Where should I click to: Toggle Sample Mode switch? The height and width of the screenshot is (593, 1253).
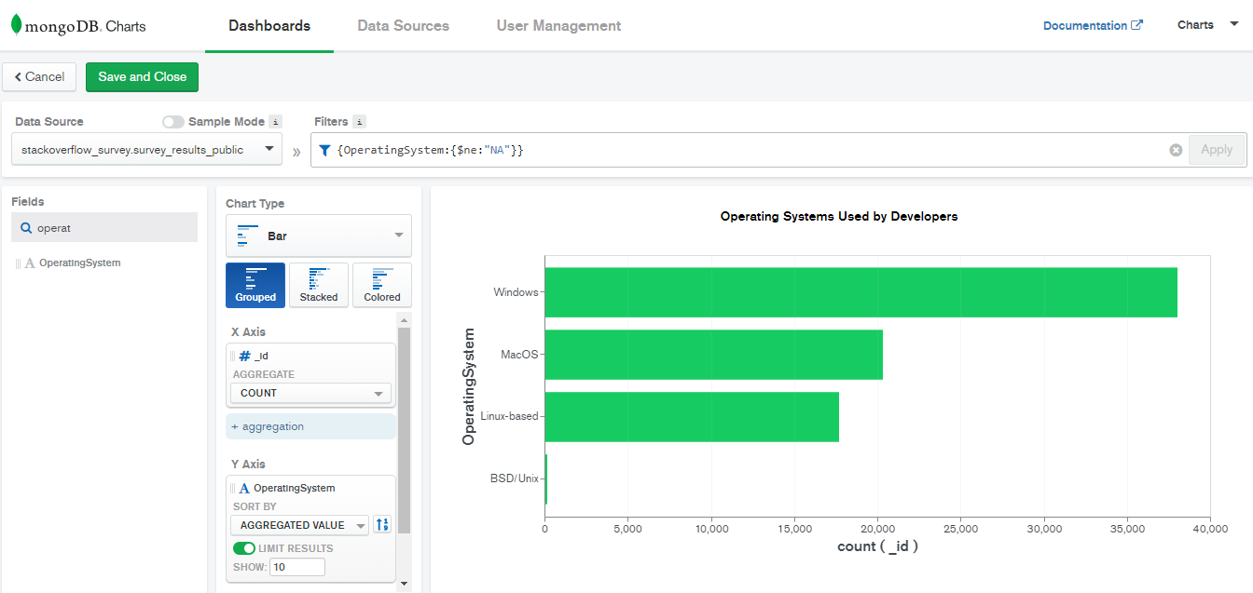(x=172, y=122)
